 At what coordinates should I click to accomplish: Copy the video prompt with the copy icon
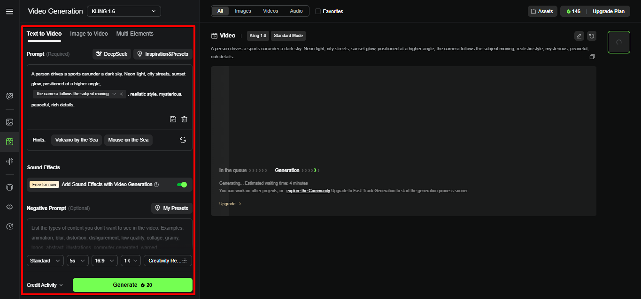(x=592, y=57)
